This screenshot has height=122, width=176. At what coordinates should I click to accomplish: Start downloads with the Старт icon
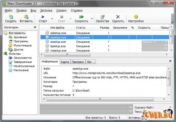(43, 17)
